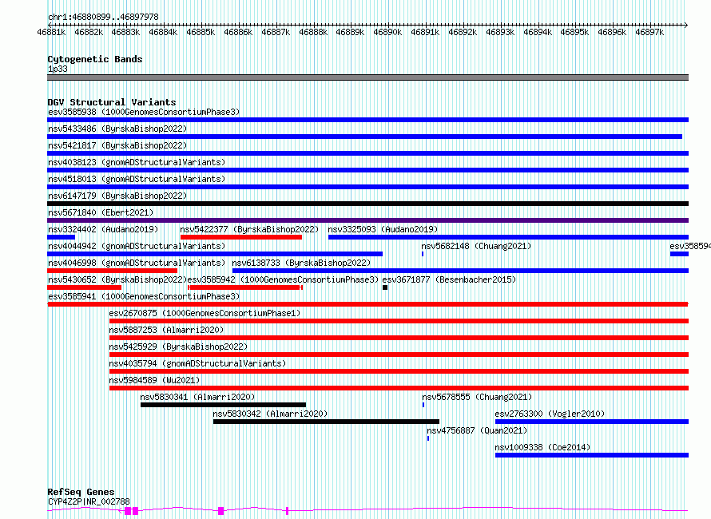This screenshot has height=519, width=711.
Task: Click the black square under esv3671877 (Besenbacher2015)
Action: (385, 287)
